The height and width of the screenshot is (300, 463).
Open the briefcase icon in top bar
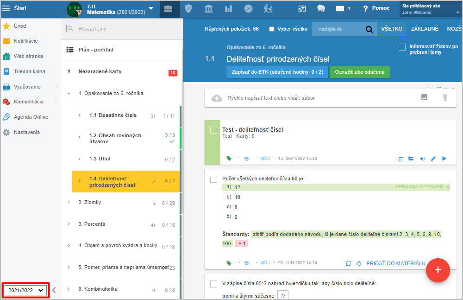169,9
